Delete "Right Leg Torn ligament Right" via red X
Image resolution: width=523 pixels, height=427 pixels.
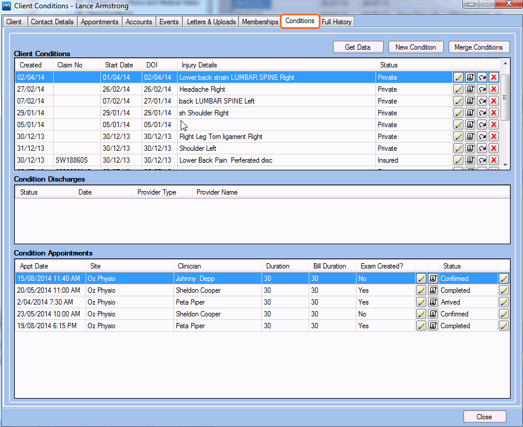[493, 136]
